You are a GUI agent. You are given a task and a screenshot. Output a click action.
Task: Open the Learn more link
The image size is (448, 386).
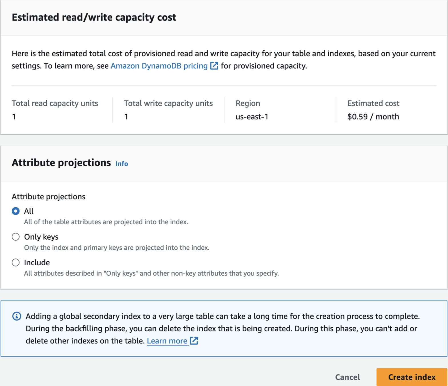[167, 341]
